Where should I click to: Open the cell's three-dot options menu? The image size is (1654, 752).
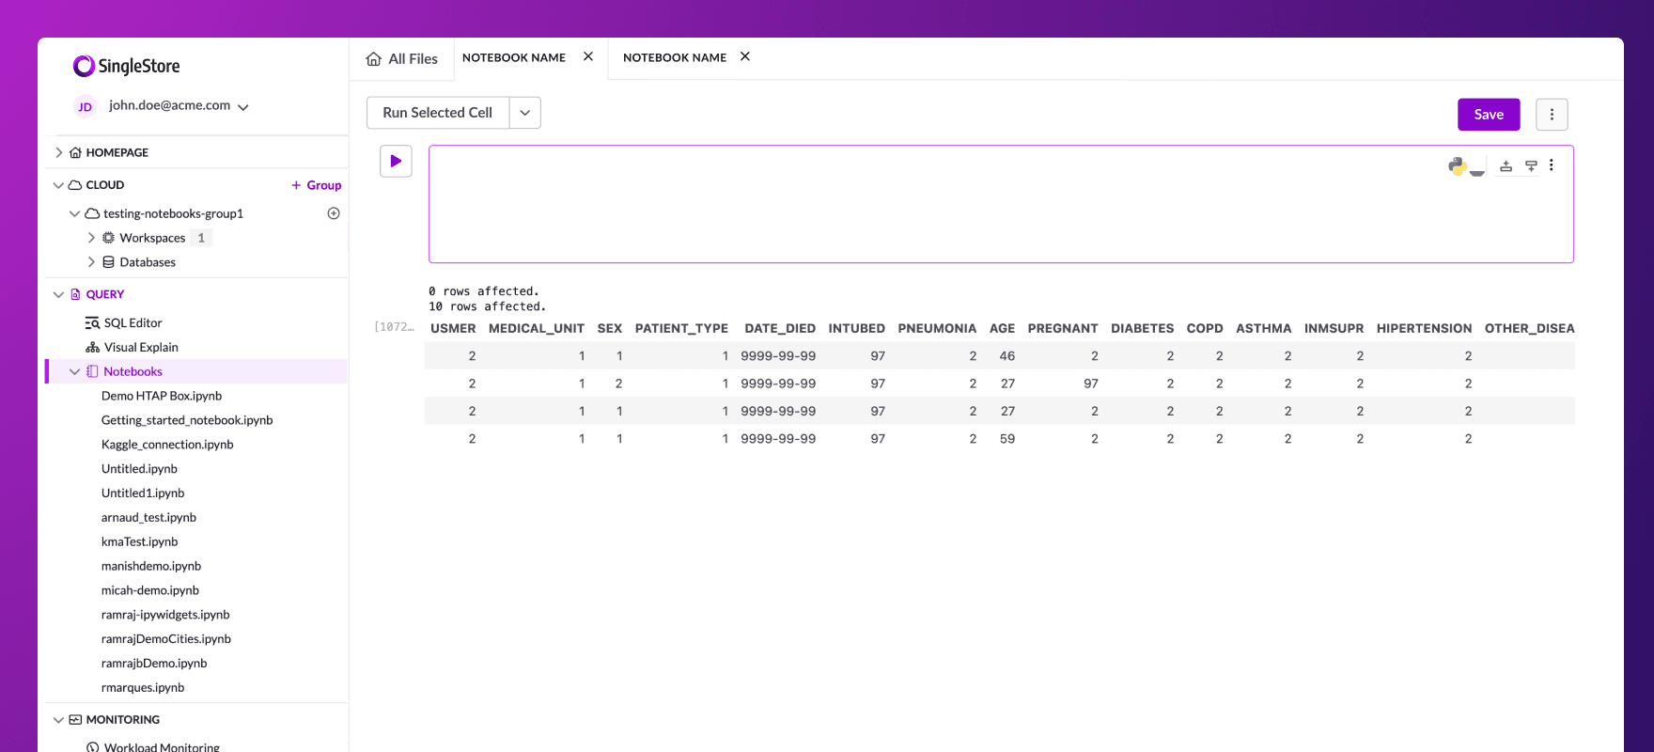point(1552,164)
